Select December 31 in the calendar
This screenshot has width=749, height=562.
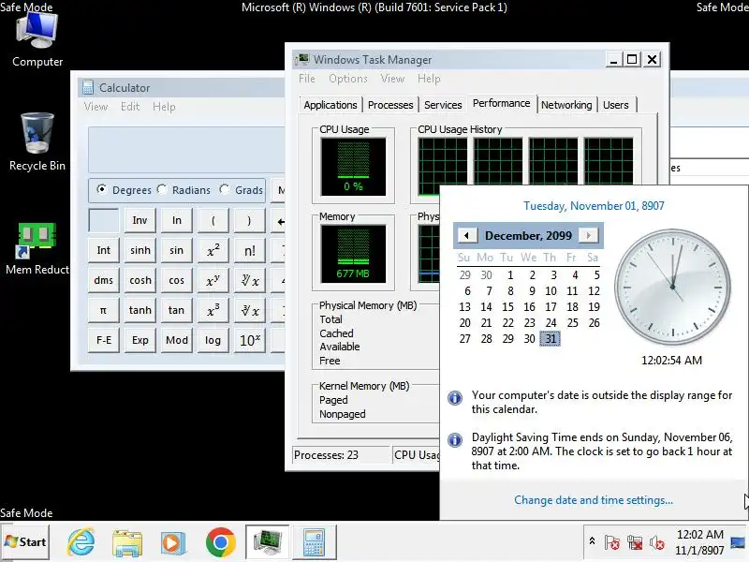click(551, 338)
